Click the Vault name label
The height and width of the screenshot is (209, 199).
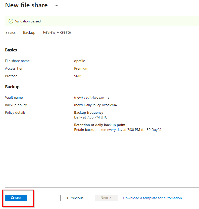click(x=14, y=97)
